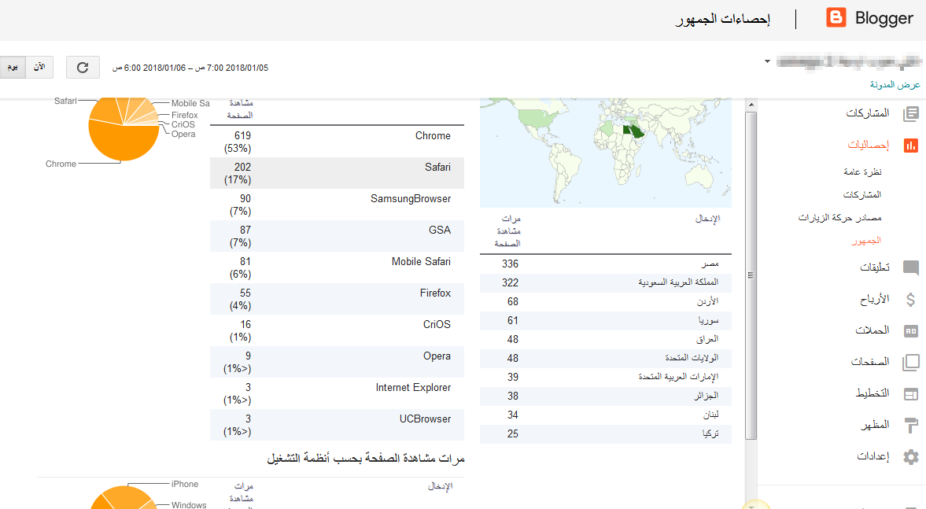Screen dimensions: 926x509
Task: Click the world map audience chart
Action: click(605, 153)
